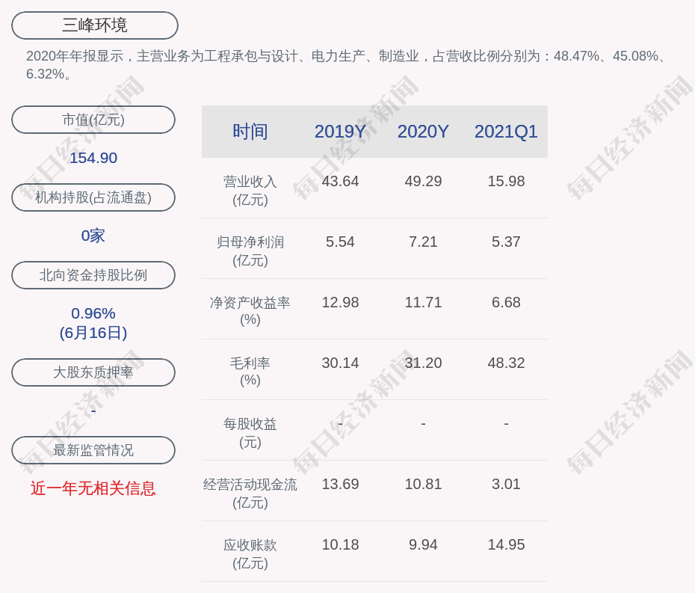Select the 毛利率(%) row label
This screenshot has height=593, width=695.
coord(250,372)
